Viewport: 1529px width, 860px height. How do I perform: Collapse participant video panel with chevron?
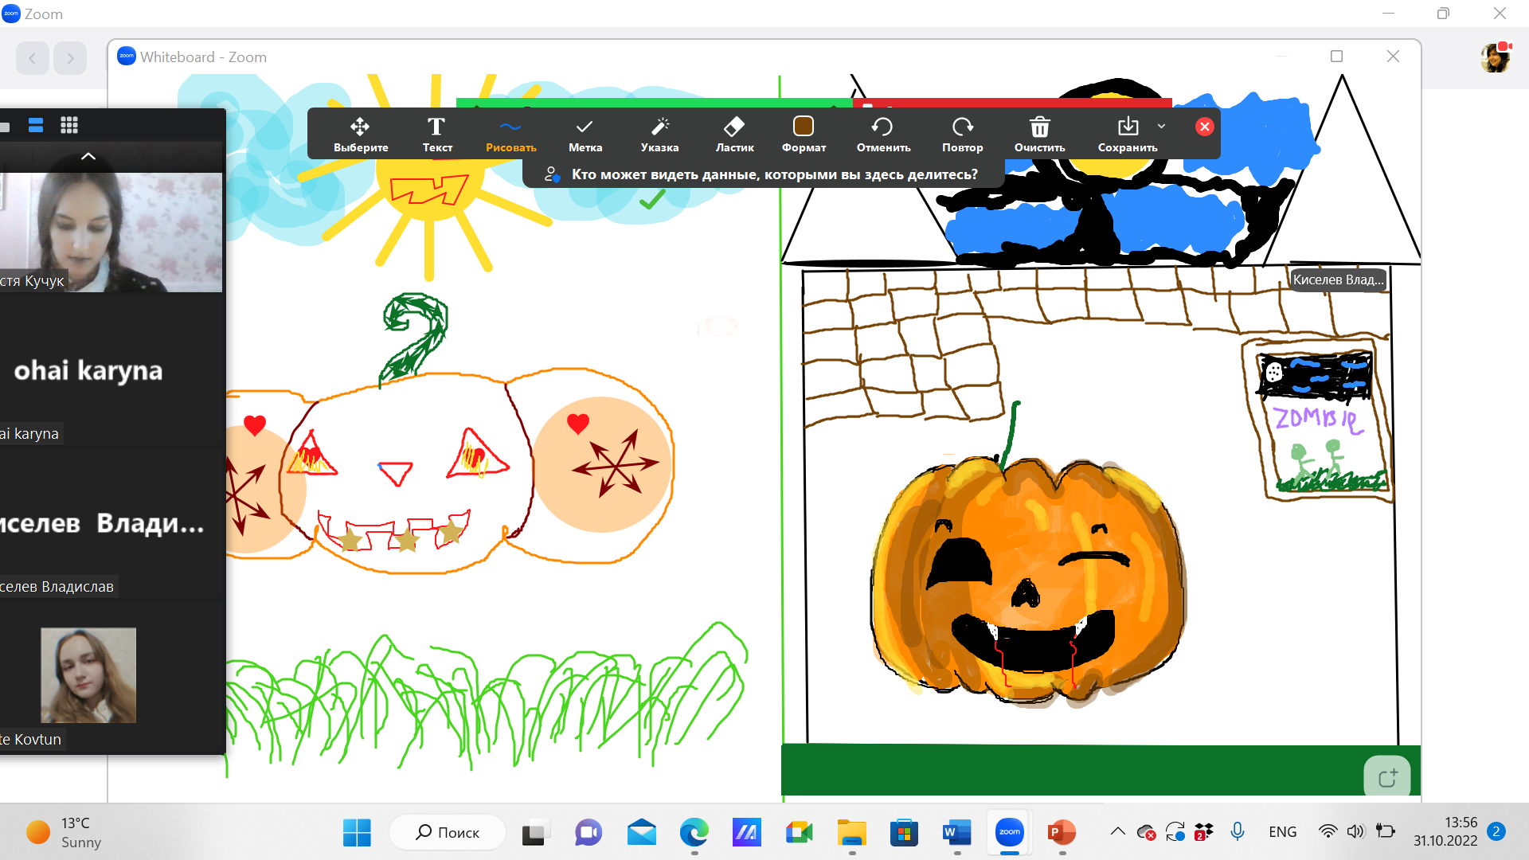coord(88,156)
